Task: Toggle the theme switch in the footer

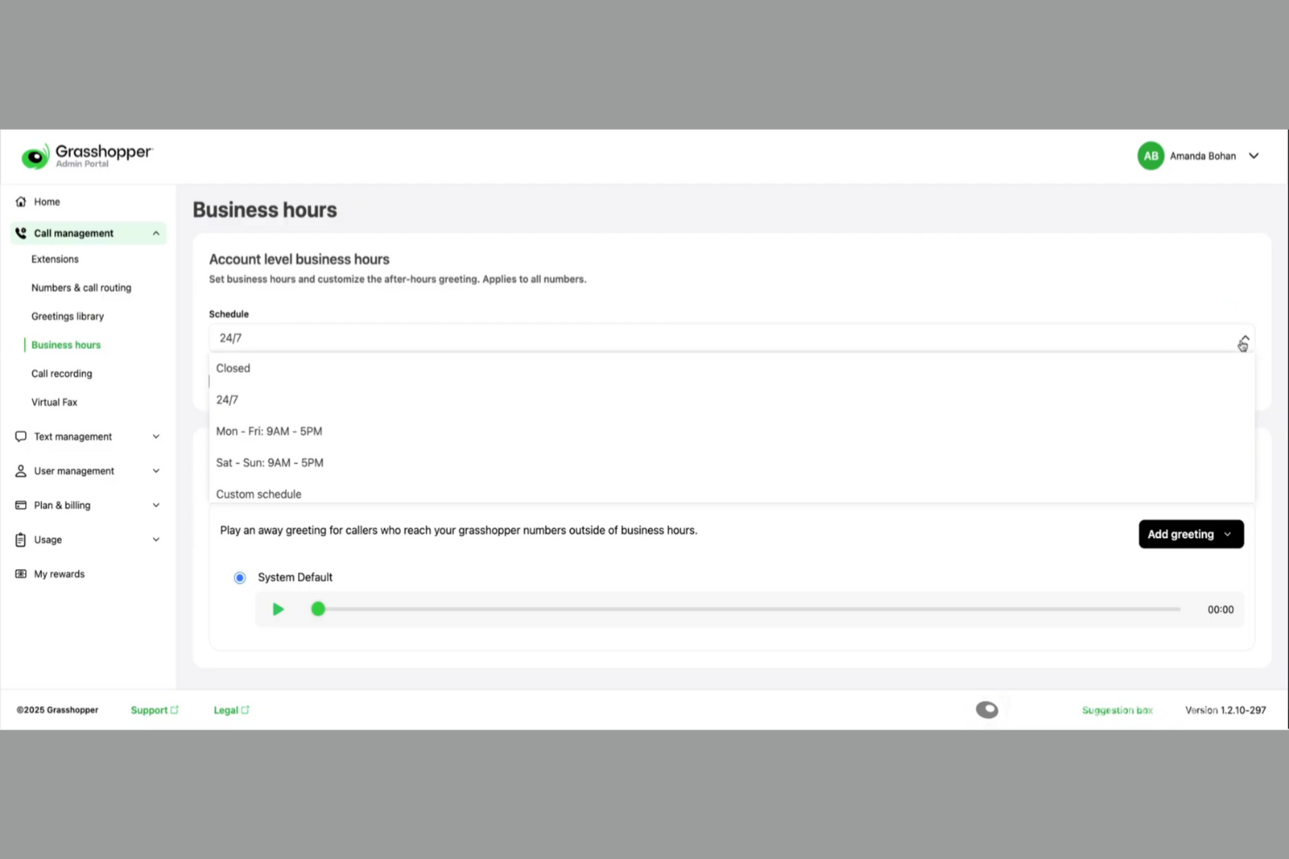Action: tap(987, 709)
